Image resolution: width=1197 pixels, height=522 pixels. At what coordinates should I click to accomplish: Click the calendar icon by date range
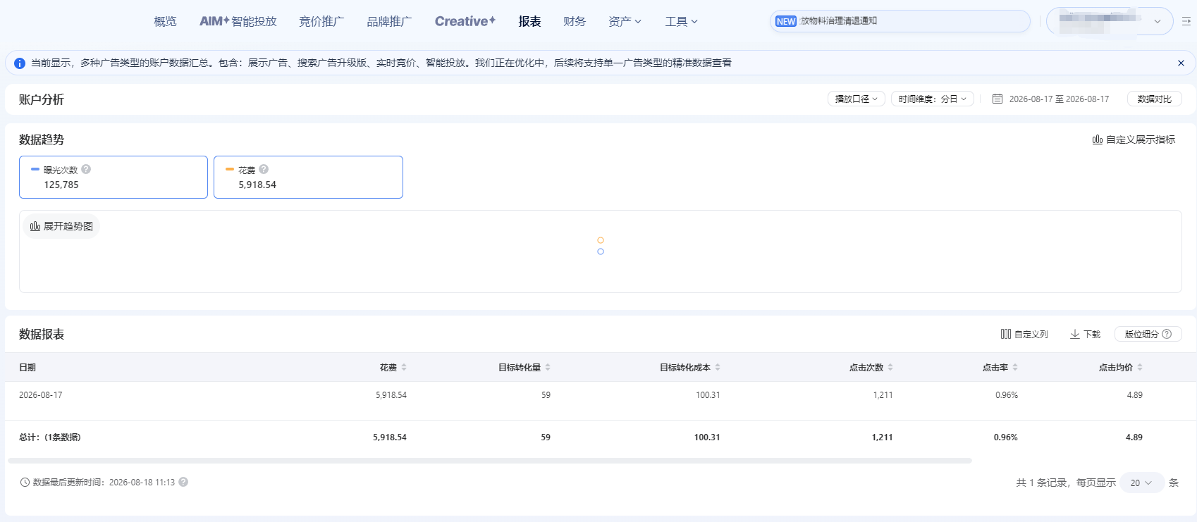[997, 99]
